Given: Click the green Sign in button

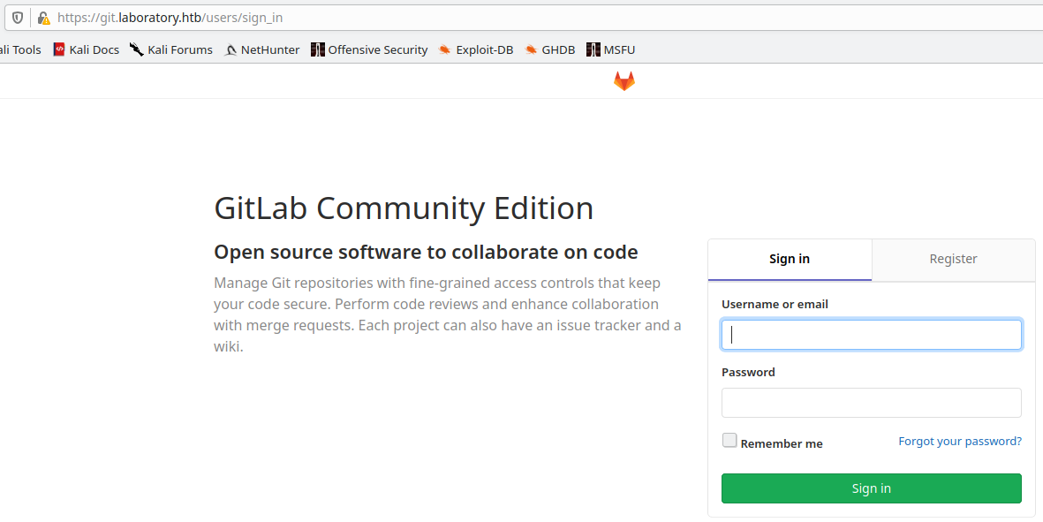Looking at the screenshot, I should click(x=871, y=488).
